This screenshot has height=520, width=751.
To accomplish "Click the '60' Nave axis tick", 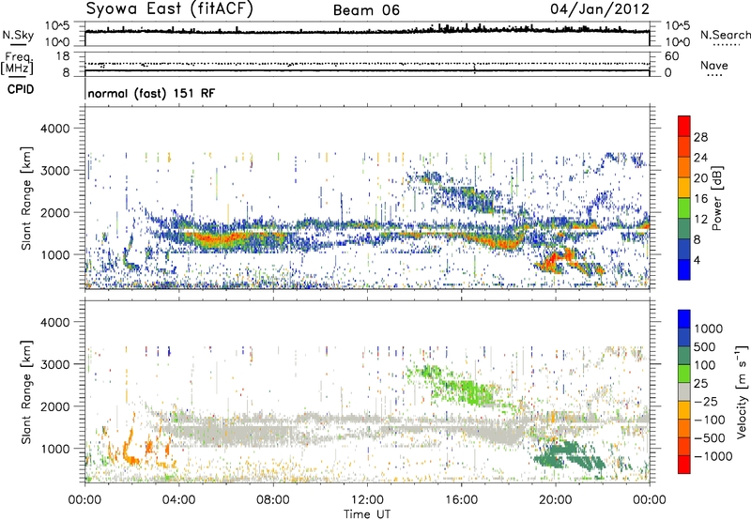I will (x=671, y=56).
